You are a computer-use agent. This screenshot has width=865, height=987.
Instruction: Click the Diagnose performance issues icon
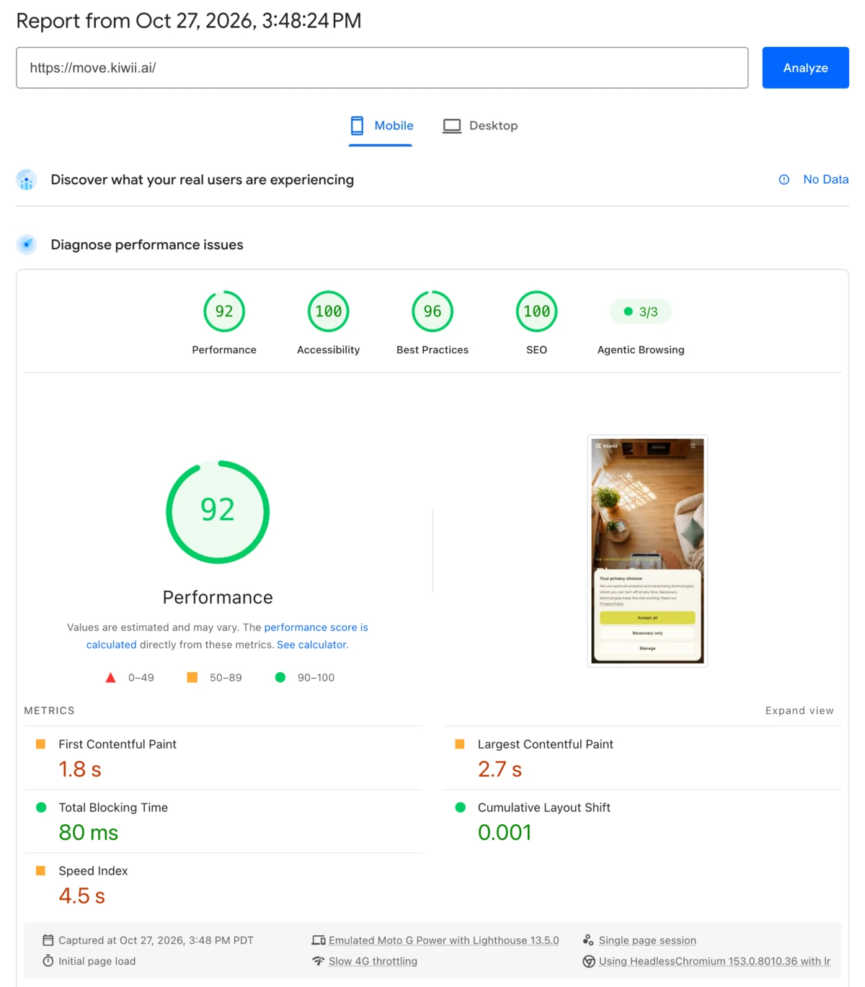pos(27,245)
